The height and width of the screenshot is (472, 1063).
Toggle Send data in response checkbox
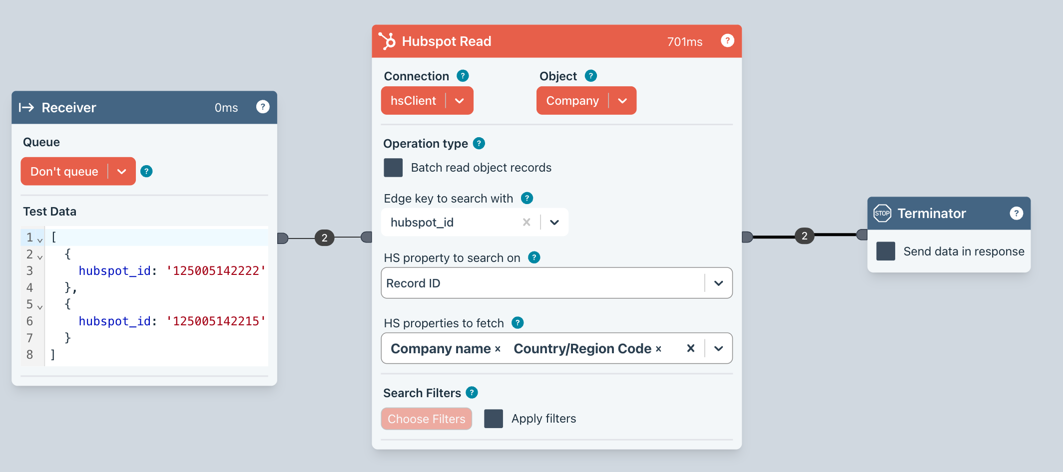pyautogui.click(x=886, y=251)
